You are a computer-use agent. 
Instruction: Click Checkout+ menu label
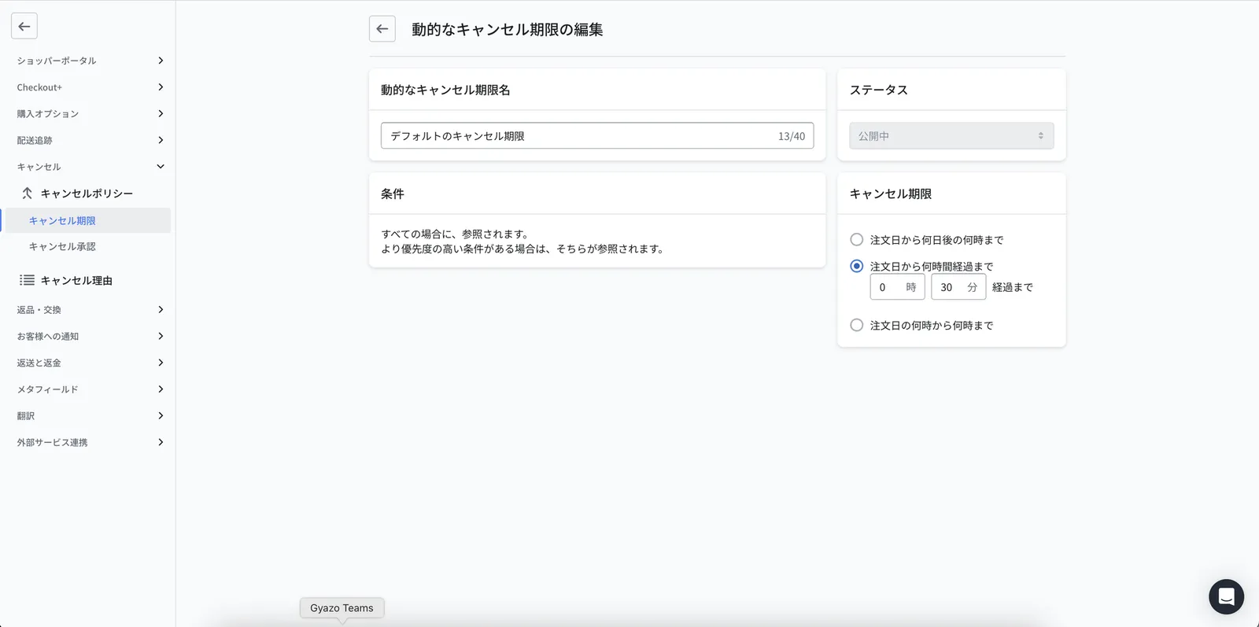(x=39, y=87)
